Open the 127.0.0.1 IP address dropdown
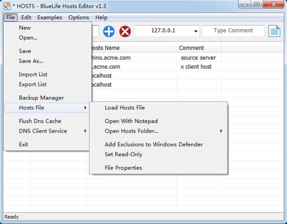This screenshot has width=287, height=224. click(x=196, y=31)
